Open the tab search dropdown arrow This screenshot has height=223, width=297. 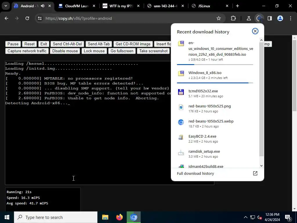click(x=6, y=6)
